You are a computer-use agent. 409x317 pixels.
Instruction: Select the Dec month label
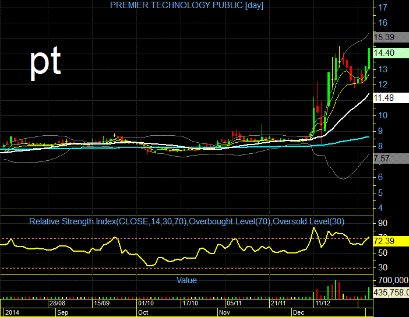click(298, 312)
